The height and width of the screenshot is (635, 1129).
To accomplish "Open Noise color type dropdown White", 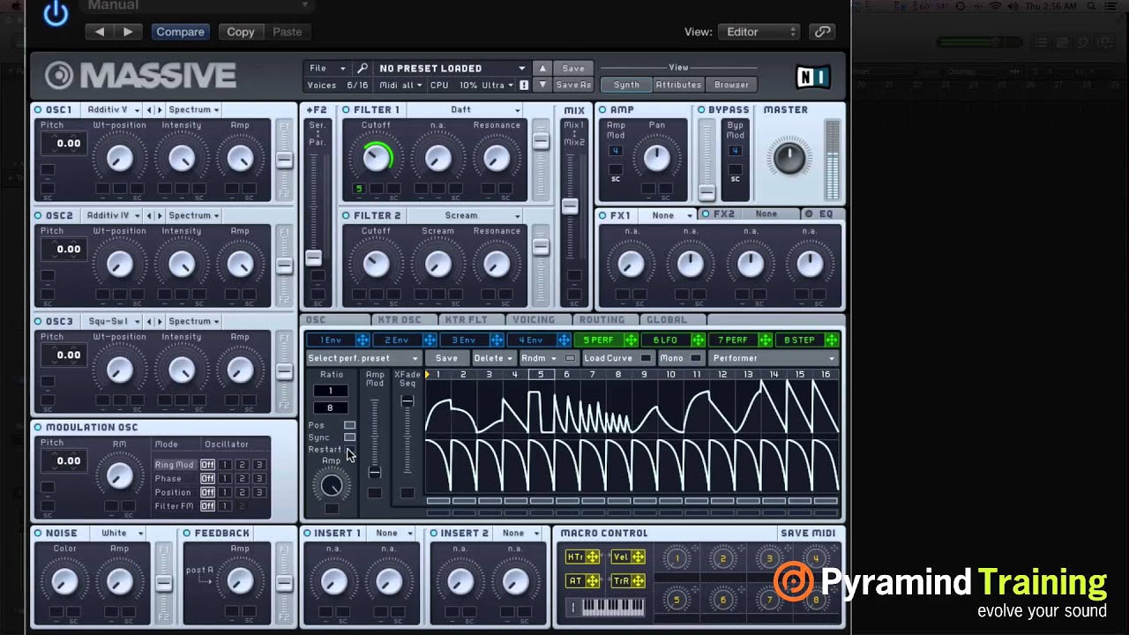I will click(x=122, y=534).
